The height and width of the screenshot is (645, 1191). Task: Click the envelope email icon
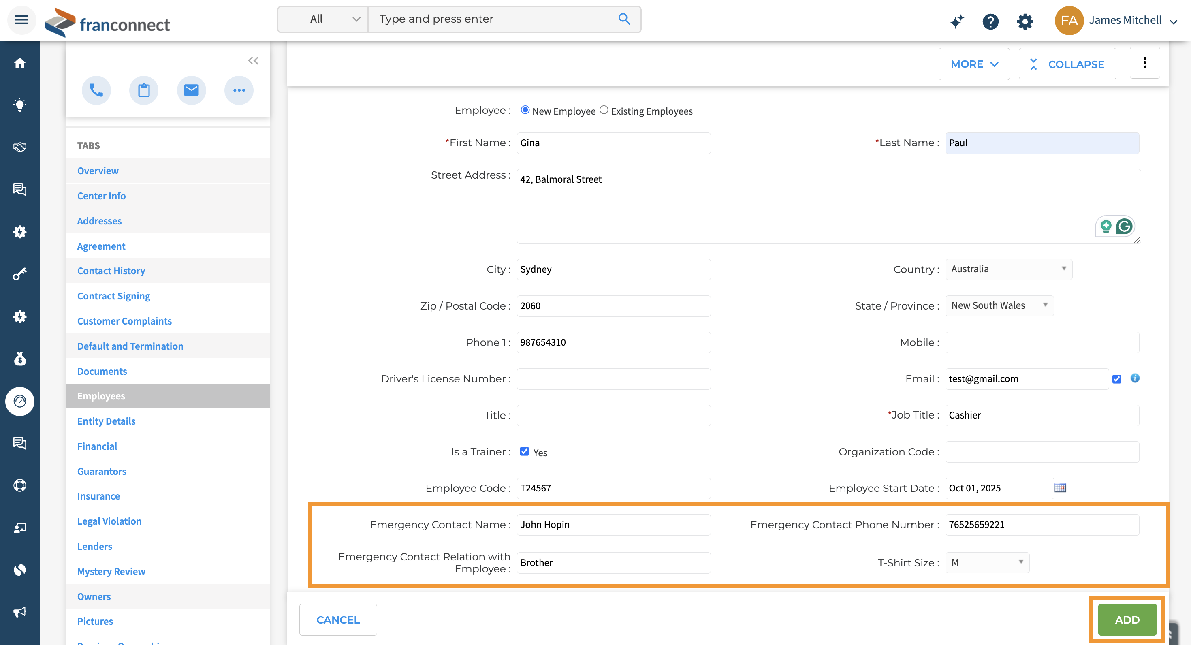click(191, 90)
